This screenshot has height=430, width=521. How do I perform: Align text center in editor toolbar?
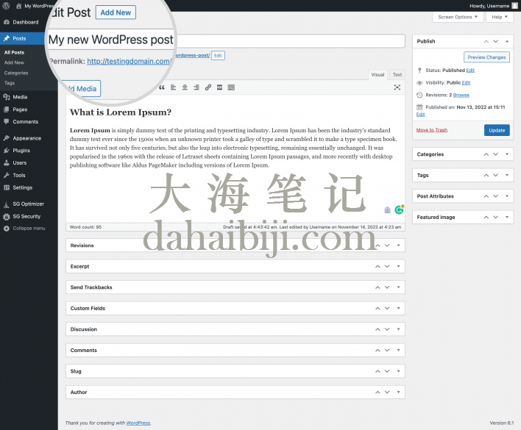[x=185, y=87]
